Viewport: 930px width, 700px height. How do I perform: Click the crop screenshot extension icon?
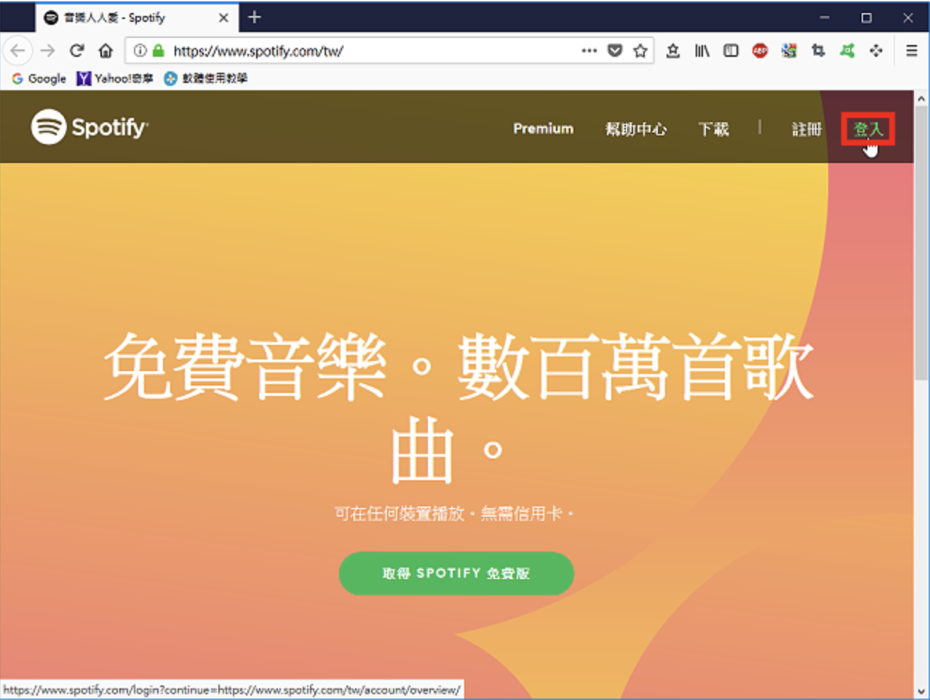[x=818, y=50]
